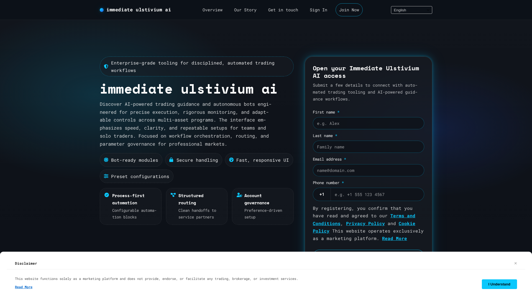The width and height of the screenshot is (532, 299).
Task: Click the user-shield icon on Account governance
Action: [239, 195]
